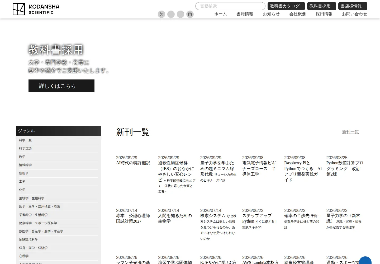Select 科学一般 genre
Screen dimensions: 380x264
click(x=58, y=140)
